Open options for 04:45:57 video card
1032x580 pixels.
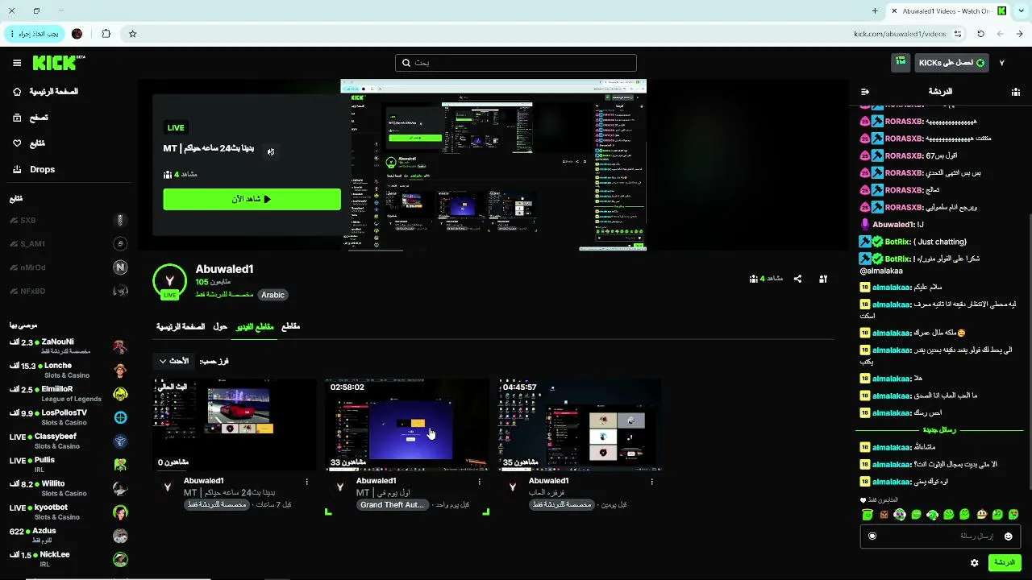651,482
